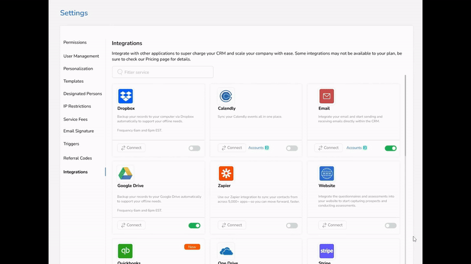
Task: Select Designated Persons in sidebar
Action: [82, 94]
